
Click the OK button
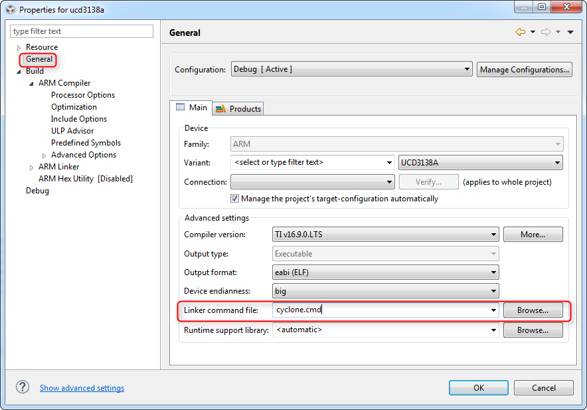(x=479, y=388)
